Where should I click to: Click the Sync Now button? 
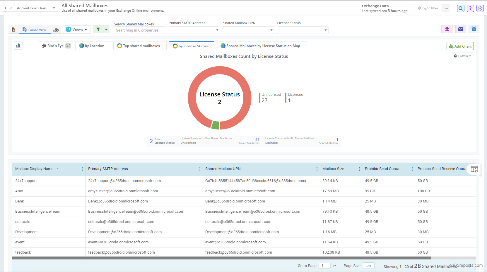click(428, 8)
